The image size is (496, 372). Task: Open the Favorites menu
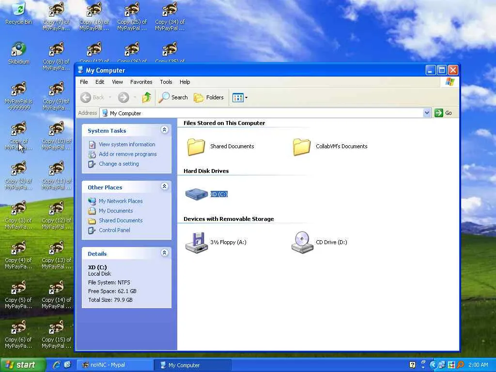tap(141, 82)
